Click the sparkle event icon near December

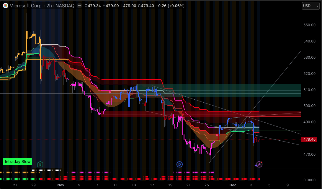pyautogui.click(x=259, y=164)
